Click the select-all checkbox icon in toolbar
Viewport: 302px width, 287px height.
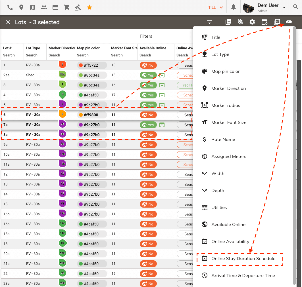[277, 22]
